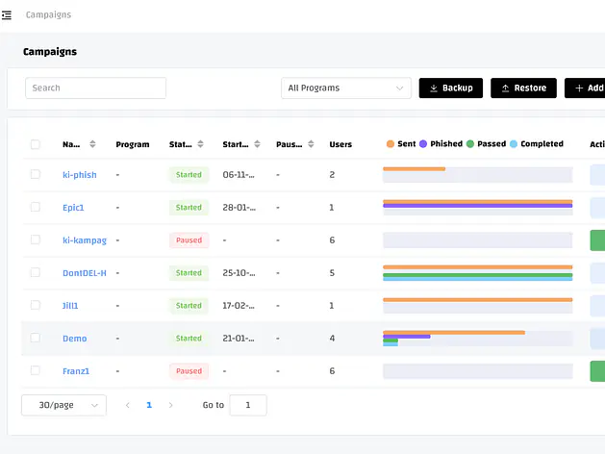605x454 pixels.
Task: Click the Restore upload button
Action: [523, 88]
